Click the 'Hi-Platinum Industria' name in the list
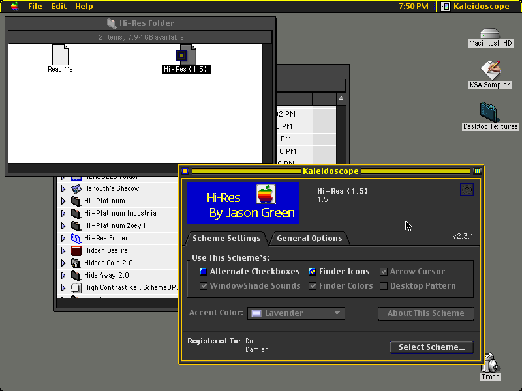The image size is (522, 391). [x=120, y=214]
